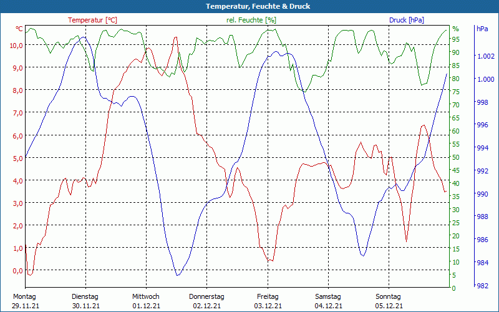This screenshot has width=499, height=312.
Task: Click the blue "hPa" axis unit label
Action: coord(482,29)
